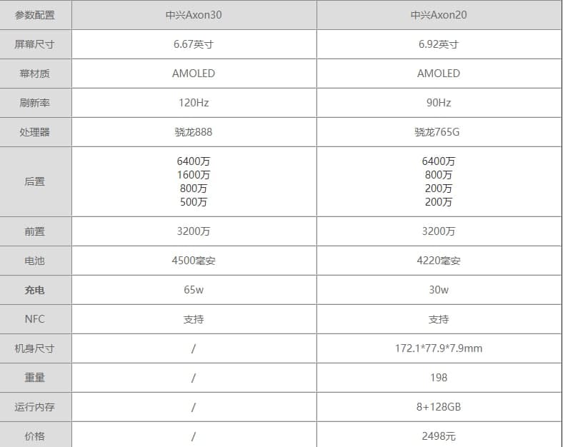563x447 pixels.
Task: Select the 刷新率 row label
Action: [34, 103]
